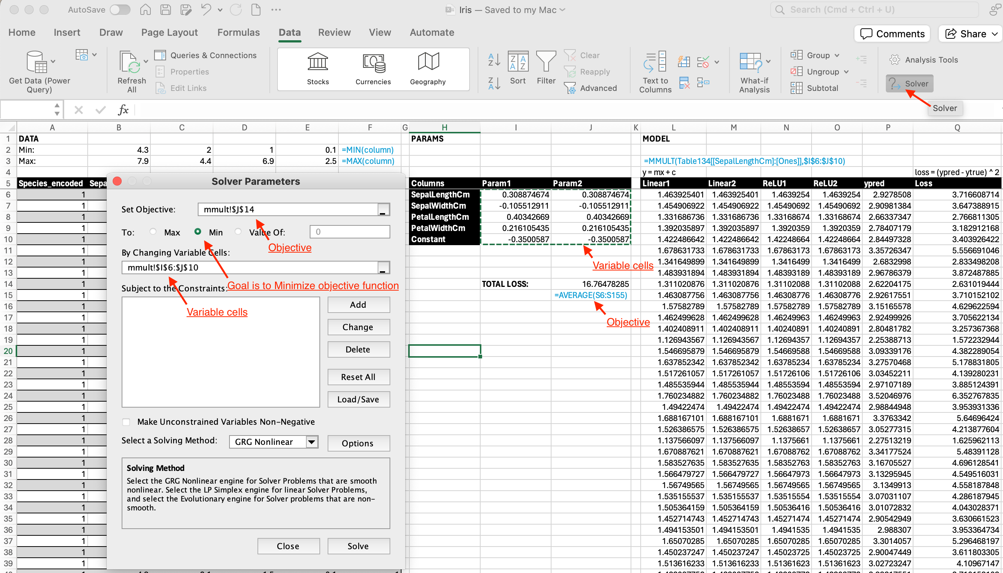Switch to the Review tab
Screen dimensions: 1003x573
tap(334, 32)
